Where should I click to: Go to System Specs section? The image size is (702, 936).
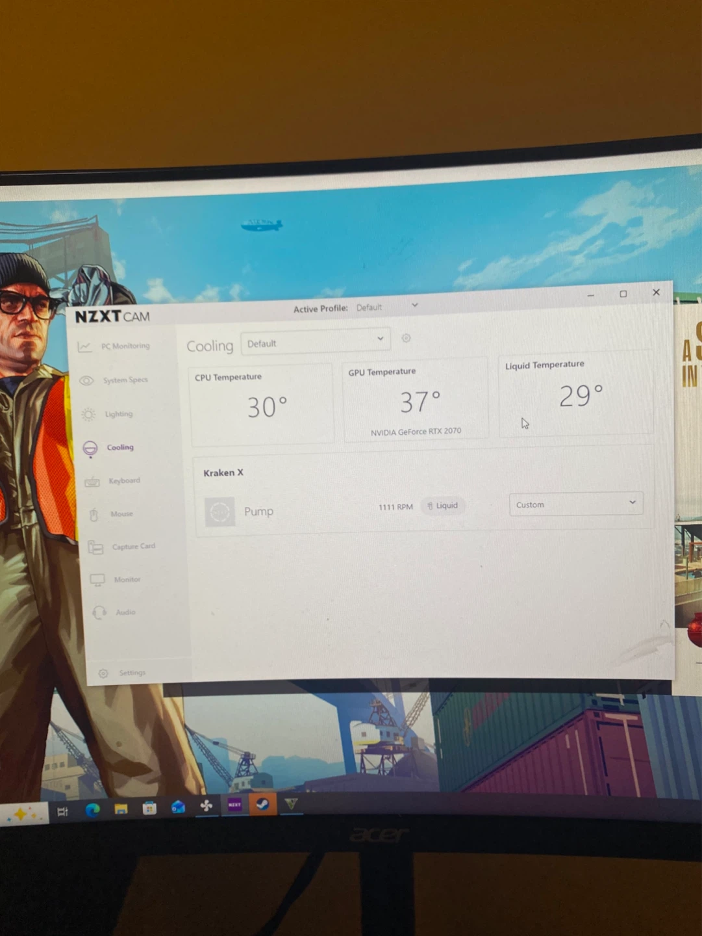tap(125, 380)
